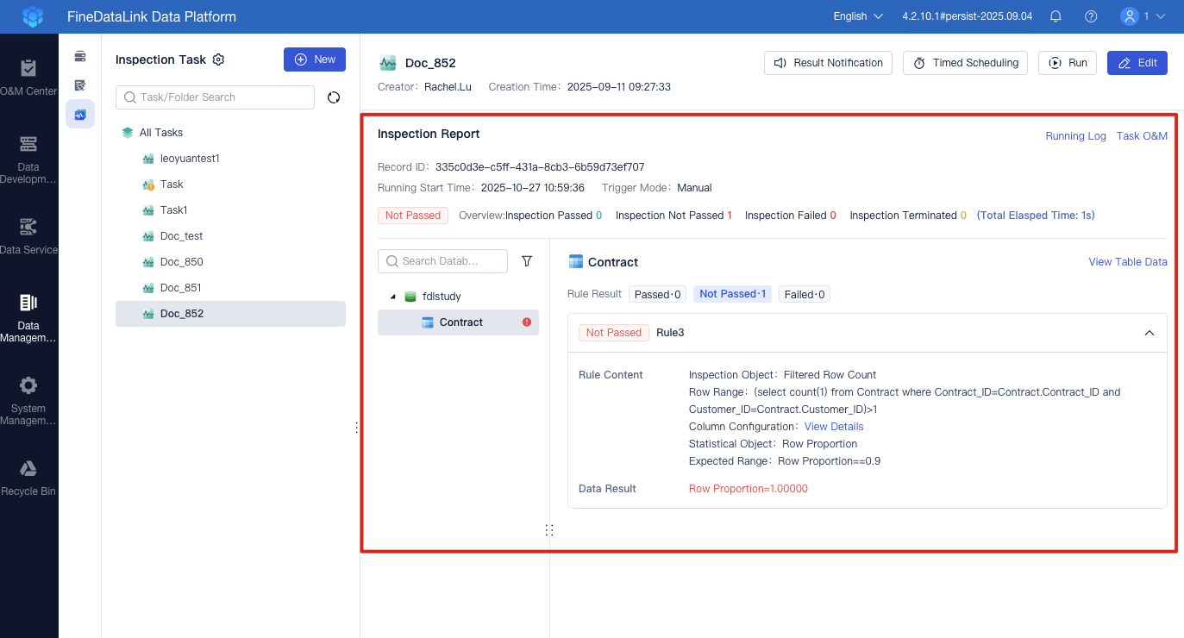This screenshot has width=1184, height=638.
Task: Collapse the fdlstudy database node
Action: tap(393, 297)
